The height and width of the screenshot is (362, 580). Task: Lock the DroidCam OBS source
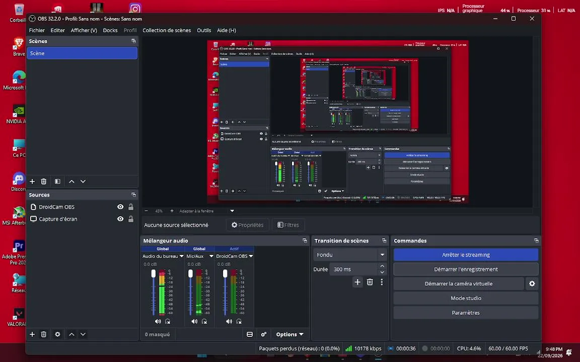click(130, 207)
